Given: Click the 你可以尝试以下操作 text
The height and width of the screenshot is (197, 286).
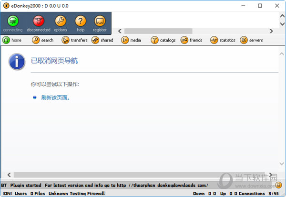Looking at the screenshot, I should click(x=55, y=84).
